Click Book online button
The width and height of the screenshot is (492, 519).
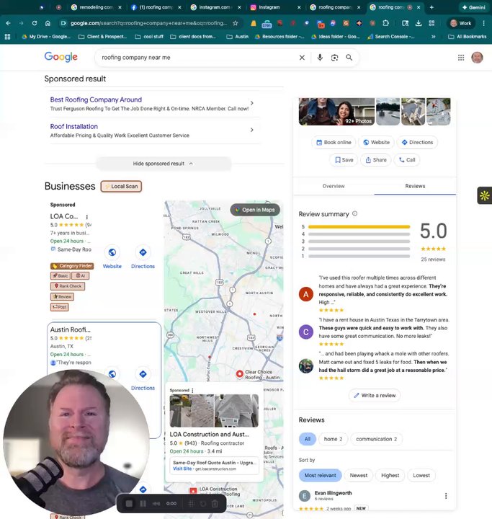point(334,142)
